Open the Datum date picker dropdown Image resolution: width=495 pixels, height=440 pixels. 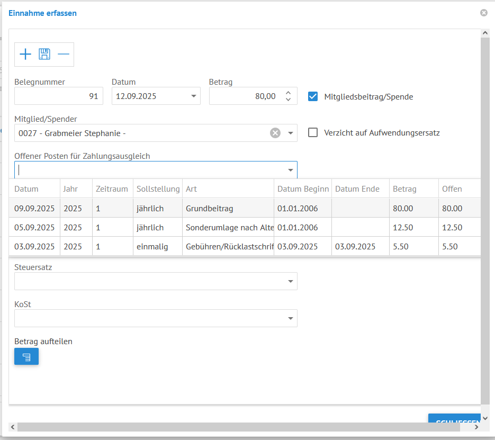pyautogui.click(x=193, y=96)
